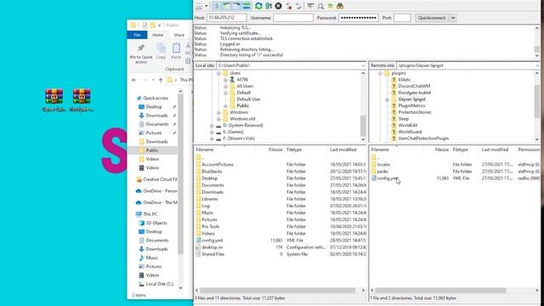Switch to Share tab in Explorer window
This screenshot has height=306, width=544.
179,35
